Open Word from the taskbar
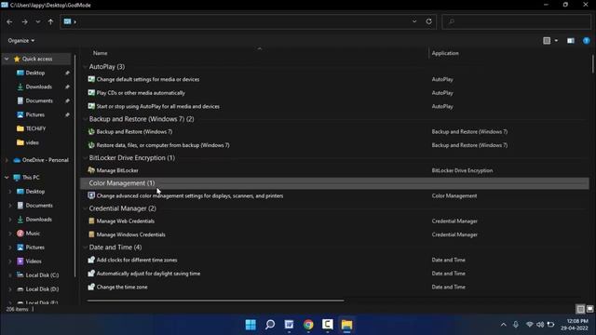 coord(289,325)
